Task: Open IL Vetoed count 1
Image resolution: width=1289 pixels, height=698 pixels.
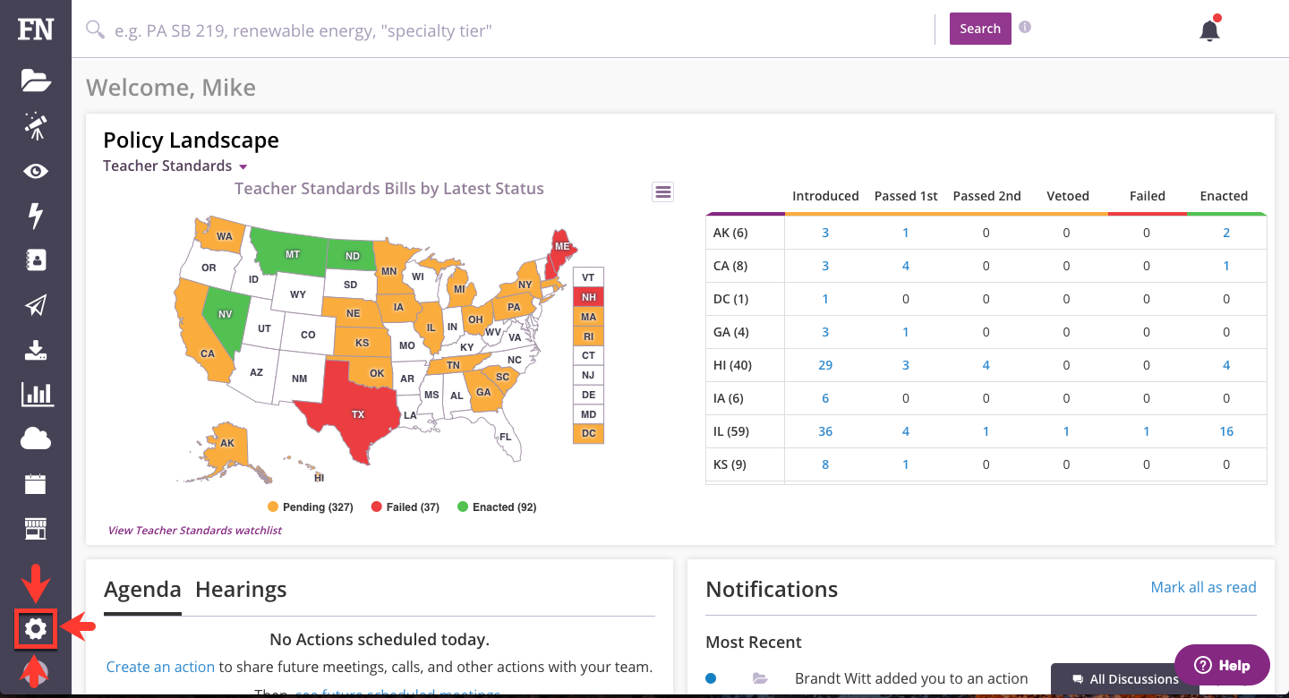Action: pos(1066,431)
